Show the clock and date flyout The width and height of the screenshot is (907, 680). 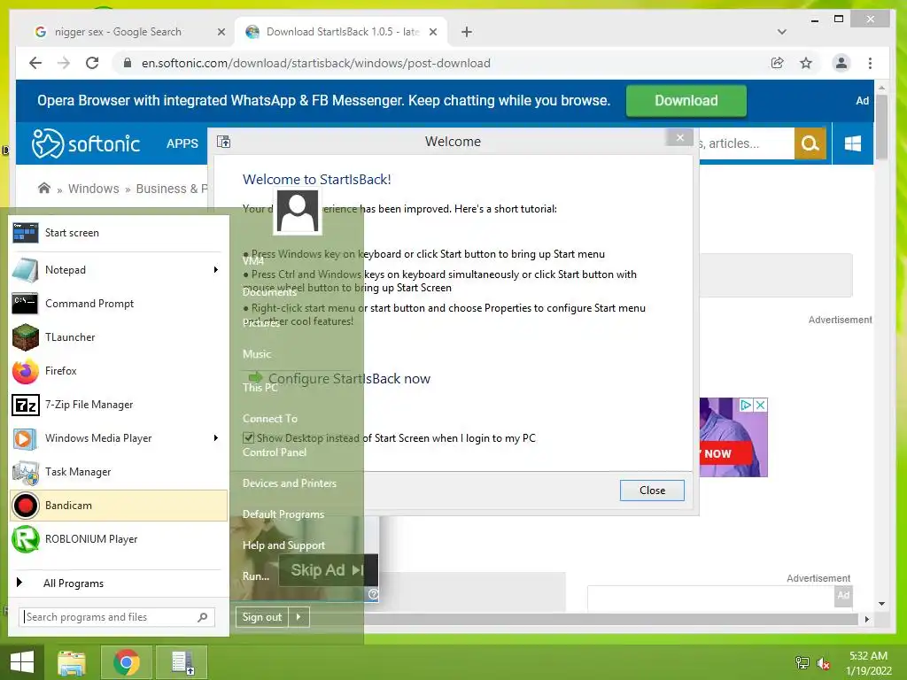pos(869,663)
